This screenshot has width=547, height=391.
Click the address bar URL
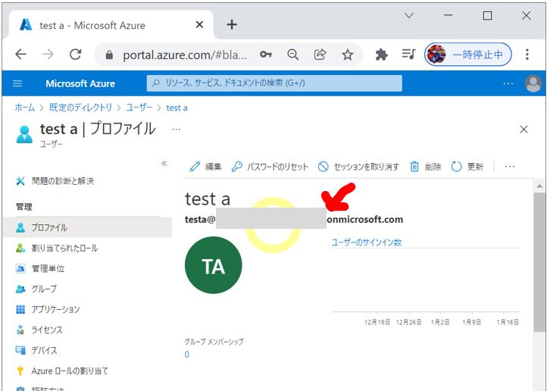point(185,55)
